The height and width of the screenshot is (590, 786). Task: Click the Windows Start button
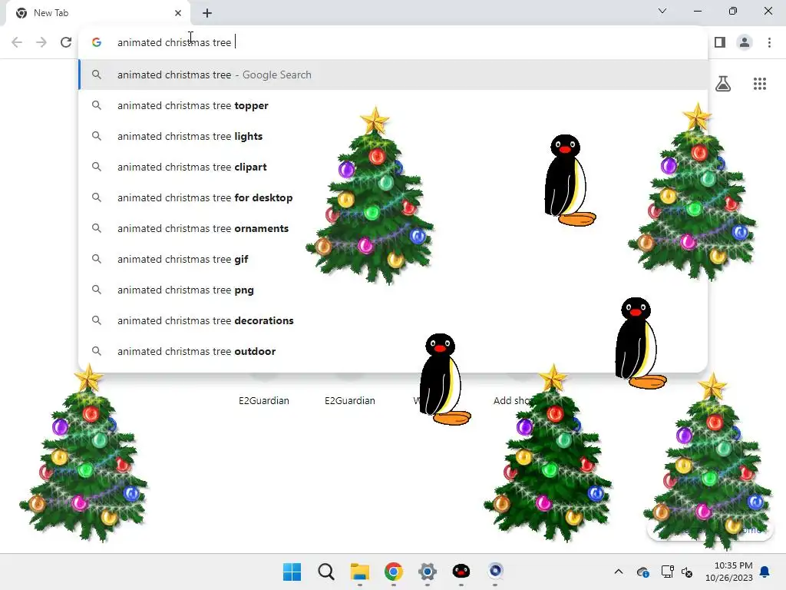(x=292, y=572)
